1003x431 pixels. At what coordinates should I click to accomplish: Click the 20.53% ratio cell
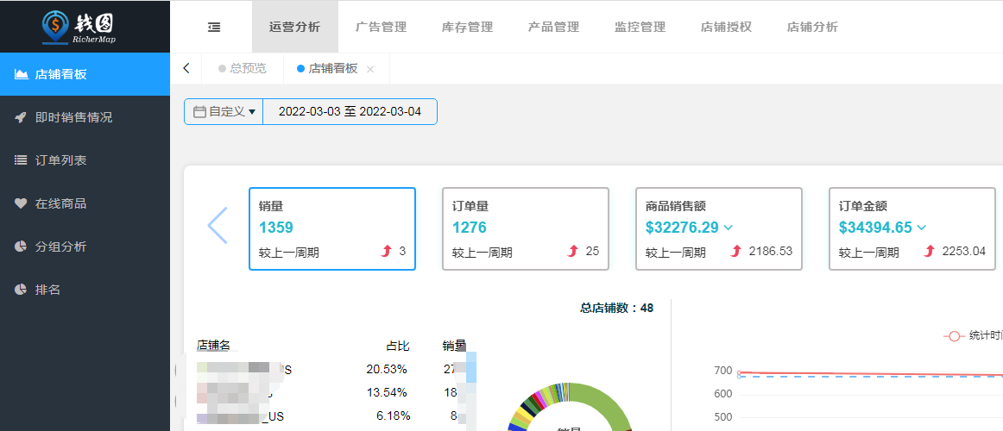point(387,369)
